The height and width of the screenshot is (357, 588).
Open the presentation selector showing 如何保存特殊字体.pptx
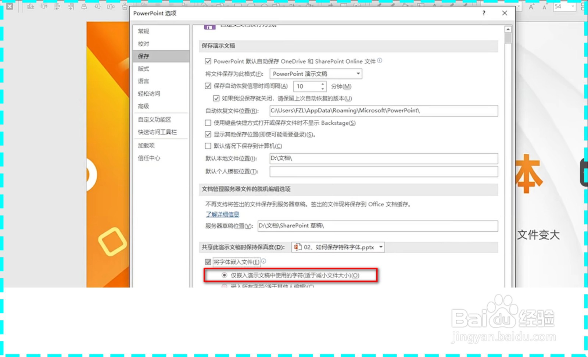point(338,247)
